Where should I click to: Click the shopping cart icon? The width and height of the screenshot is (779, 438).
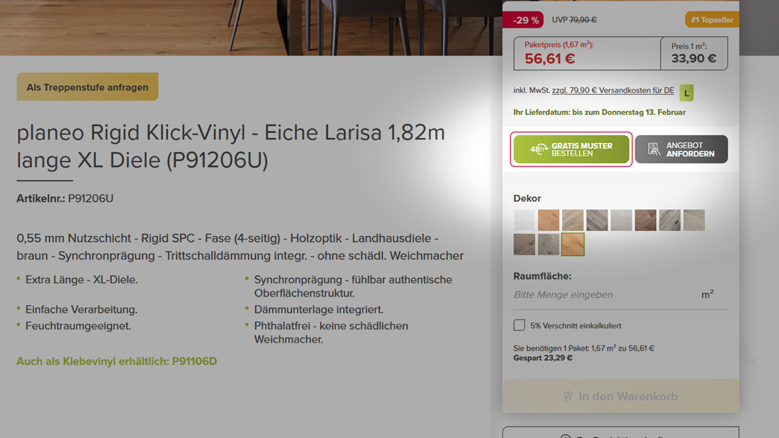pyautogui.click(x=568, y=396)
